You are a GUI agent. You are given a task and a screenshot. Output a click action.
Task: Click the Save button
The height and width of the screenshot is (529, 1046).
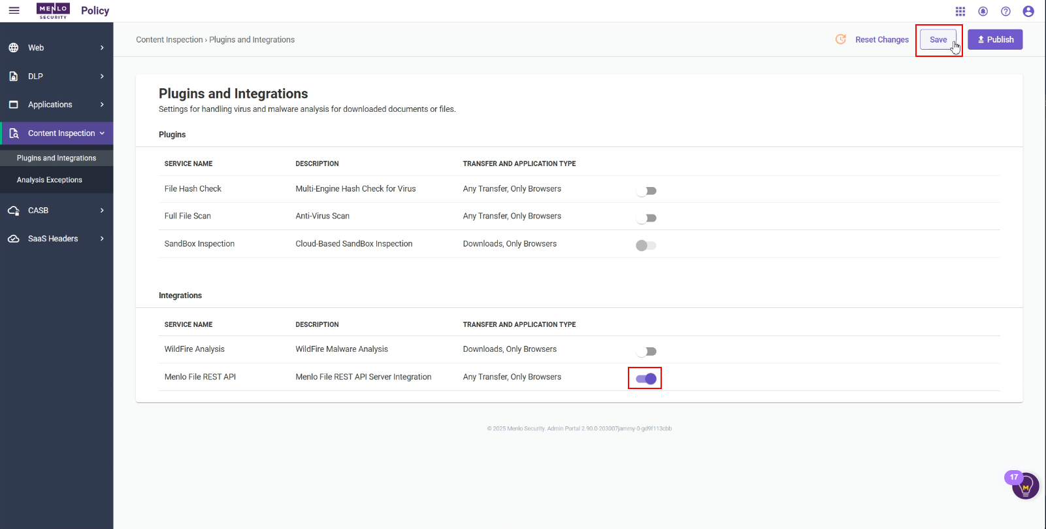(938, 40)
